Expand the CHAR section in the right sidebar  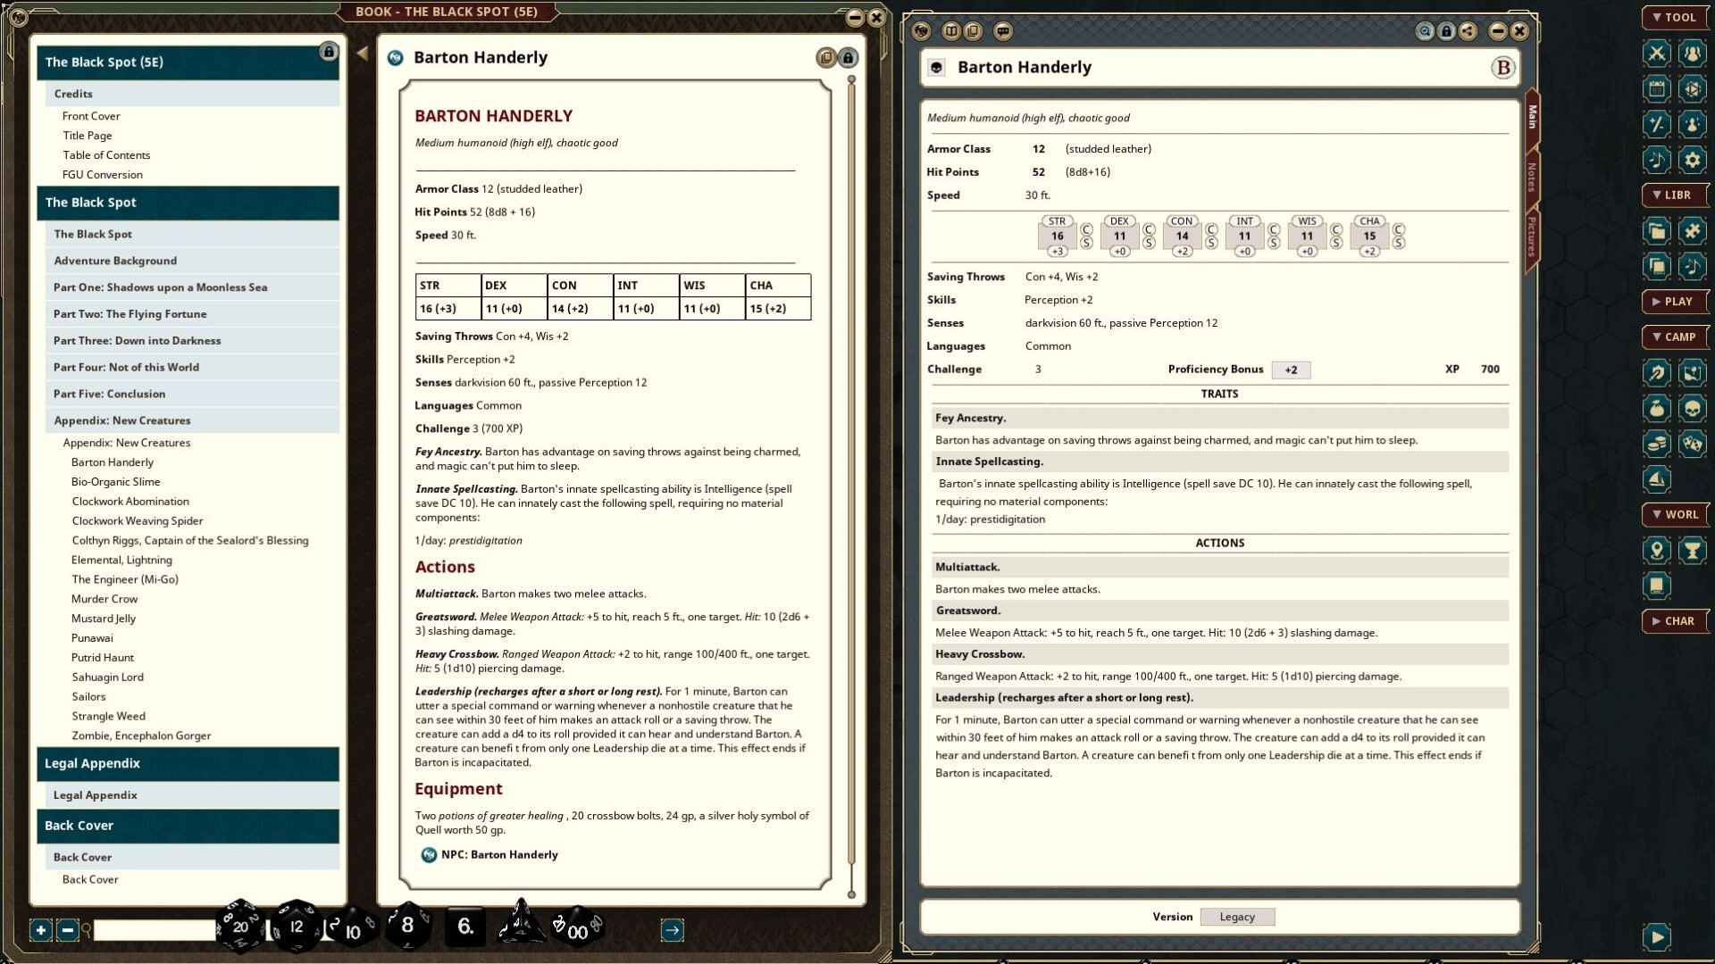[1675, 621]
